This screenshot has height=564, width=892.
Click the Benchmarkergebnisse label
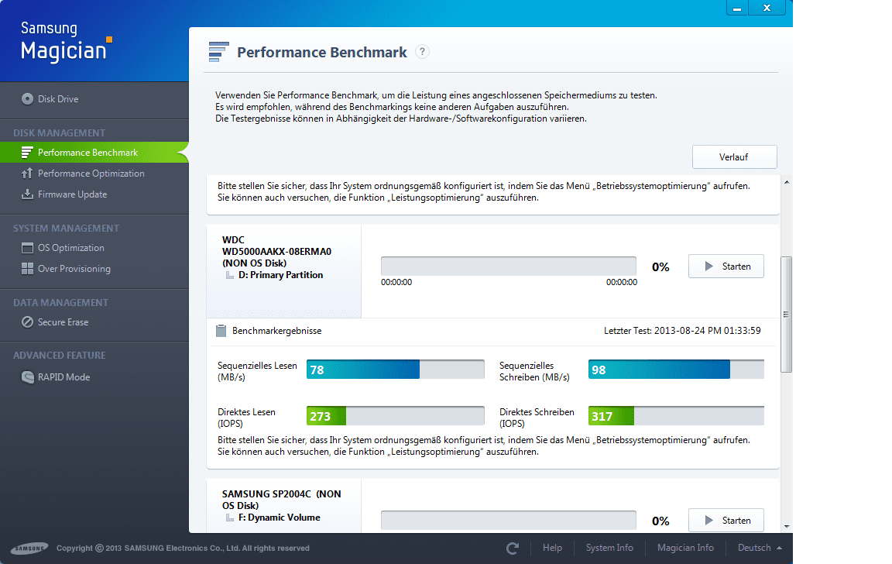276,331
